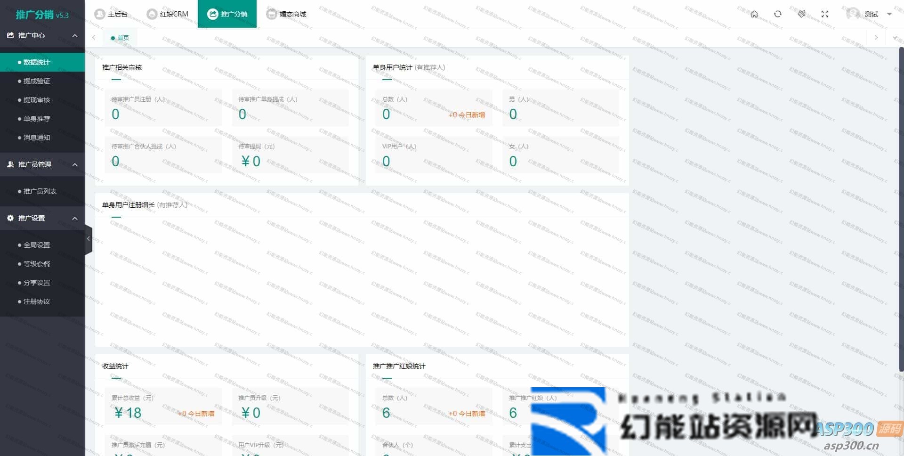Click the 测试 user avatar
The width and height of the screenshot is (904, 456).
tap(853, 14)
